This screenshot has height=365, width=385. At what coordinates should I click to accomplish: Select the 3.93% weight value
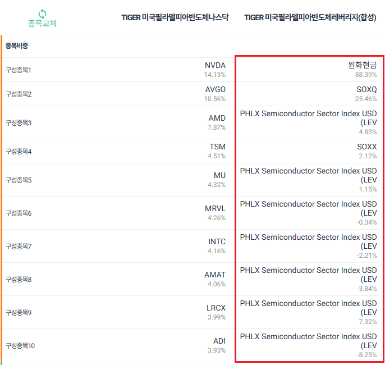coord(216,350)
